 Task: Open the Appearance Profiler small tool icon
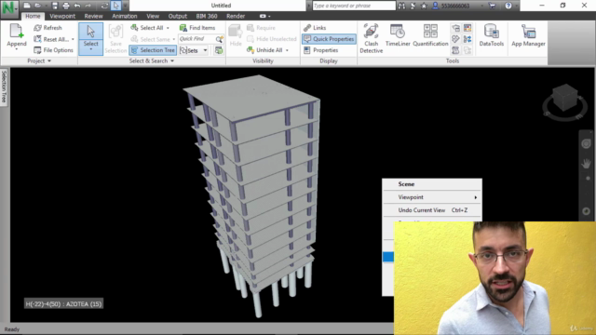[467, 28]
